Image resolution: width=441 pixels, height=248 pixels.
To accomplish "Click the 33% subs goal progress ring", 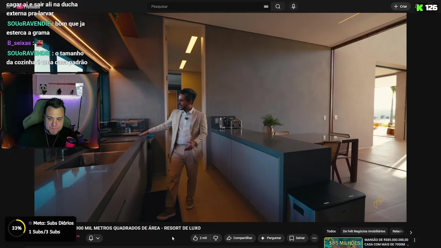I will [17, 228].
